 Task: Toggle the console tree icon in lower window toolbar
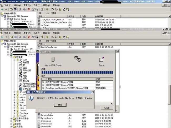tap(15, 37)
